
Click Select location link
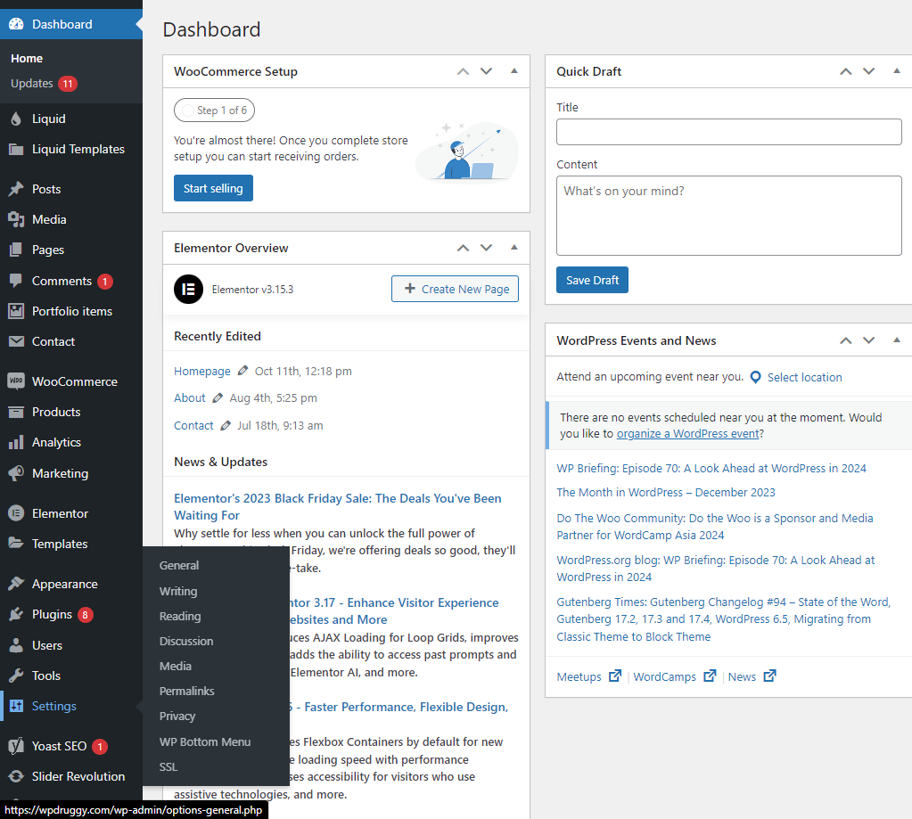[x=804, y=377]
